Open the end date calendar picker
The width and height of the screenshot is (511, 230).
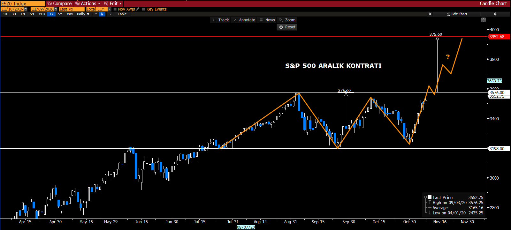click(56, 9)
